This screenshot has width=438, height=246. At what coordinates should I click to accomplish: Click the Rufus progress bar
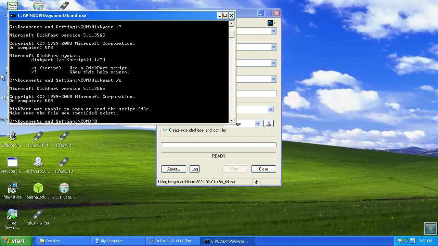click(x=219, y=145)
